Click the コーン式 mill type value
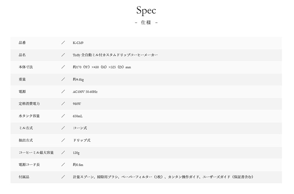The height and width of the screenshot is (194, 294). [x=80, y=128]
